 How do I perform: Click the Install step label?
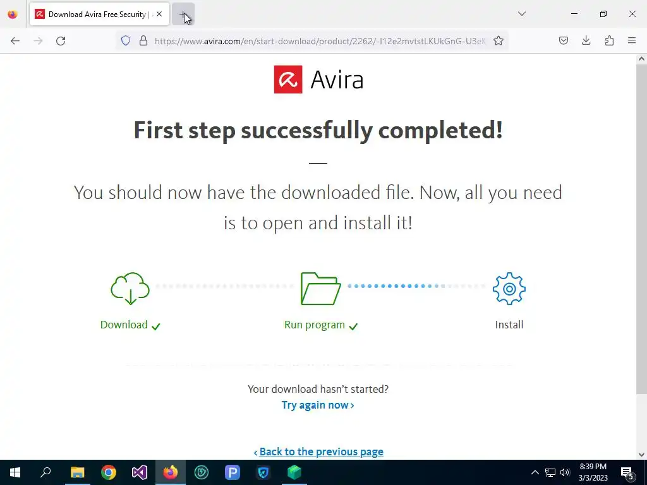pyautogui.click(x=509, y=325)
